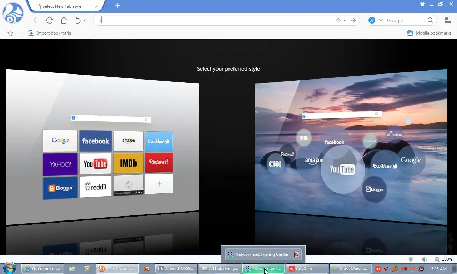457x274 pixels.
Task: Choose the bubble ocean style preview
Action: click(351, 147)
